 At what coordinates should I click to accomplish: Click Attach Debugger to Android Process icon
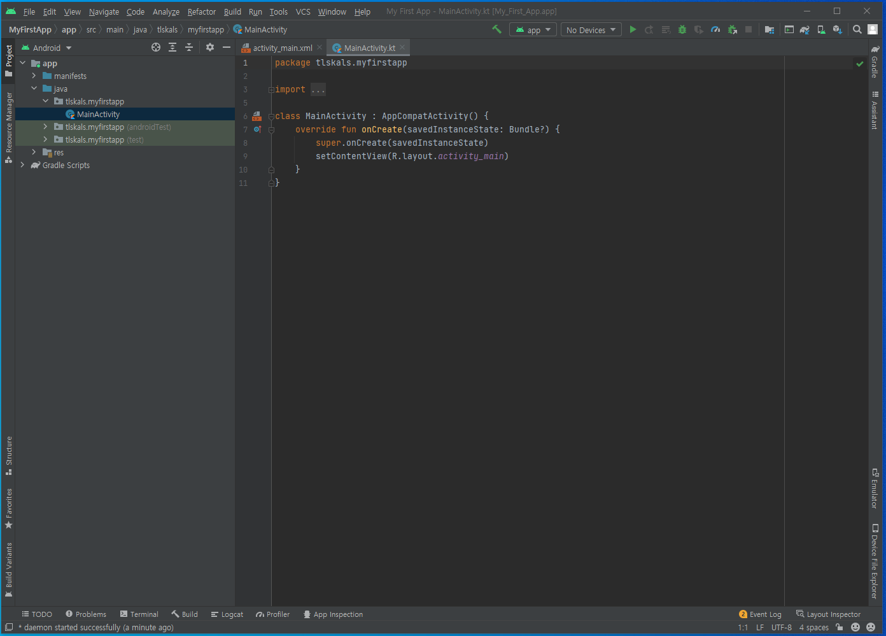[732, 29]
